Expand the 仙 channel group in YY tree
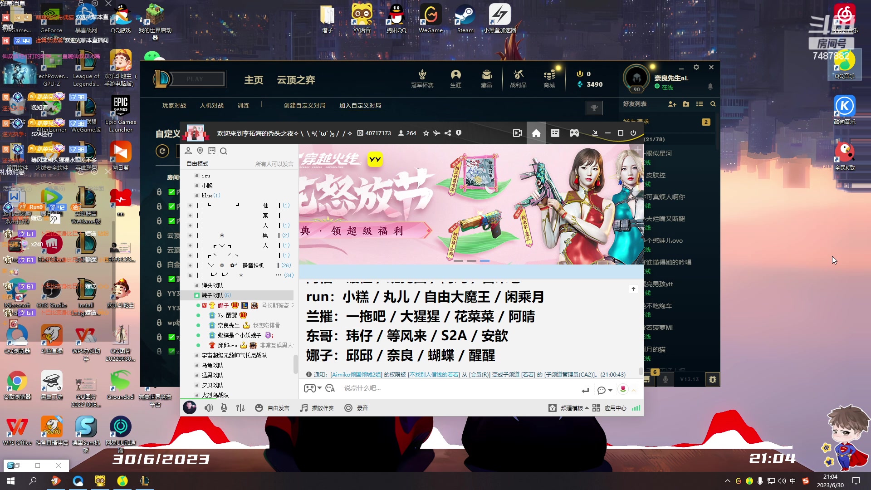The image size is (871, 490). coord(190,206)
